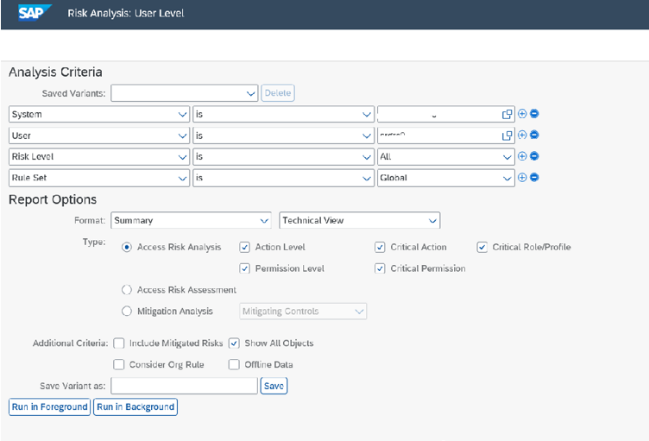The image size is (649, 441).
Task: Click 'Risk Analysis: User Level' title text
Action: pyautogui.click(x=126, y=13)
